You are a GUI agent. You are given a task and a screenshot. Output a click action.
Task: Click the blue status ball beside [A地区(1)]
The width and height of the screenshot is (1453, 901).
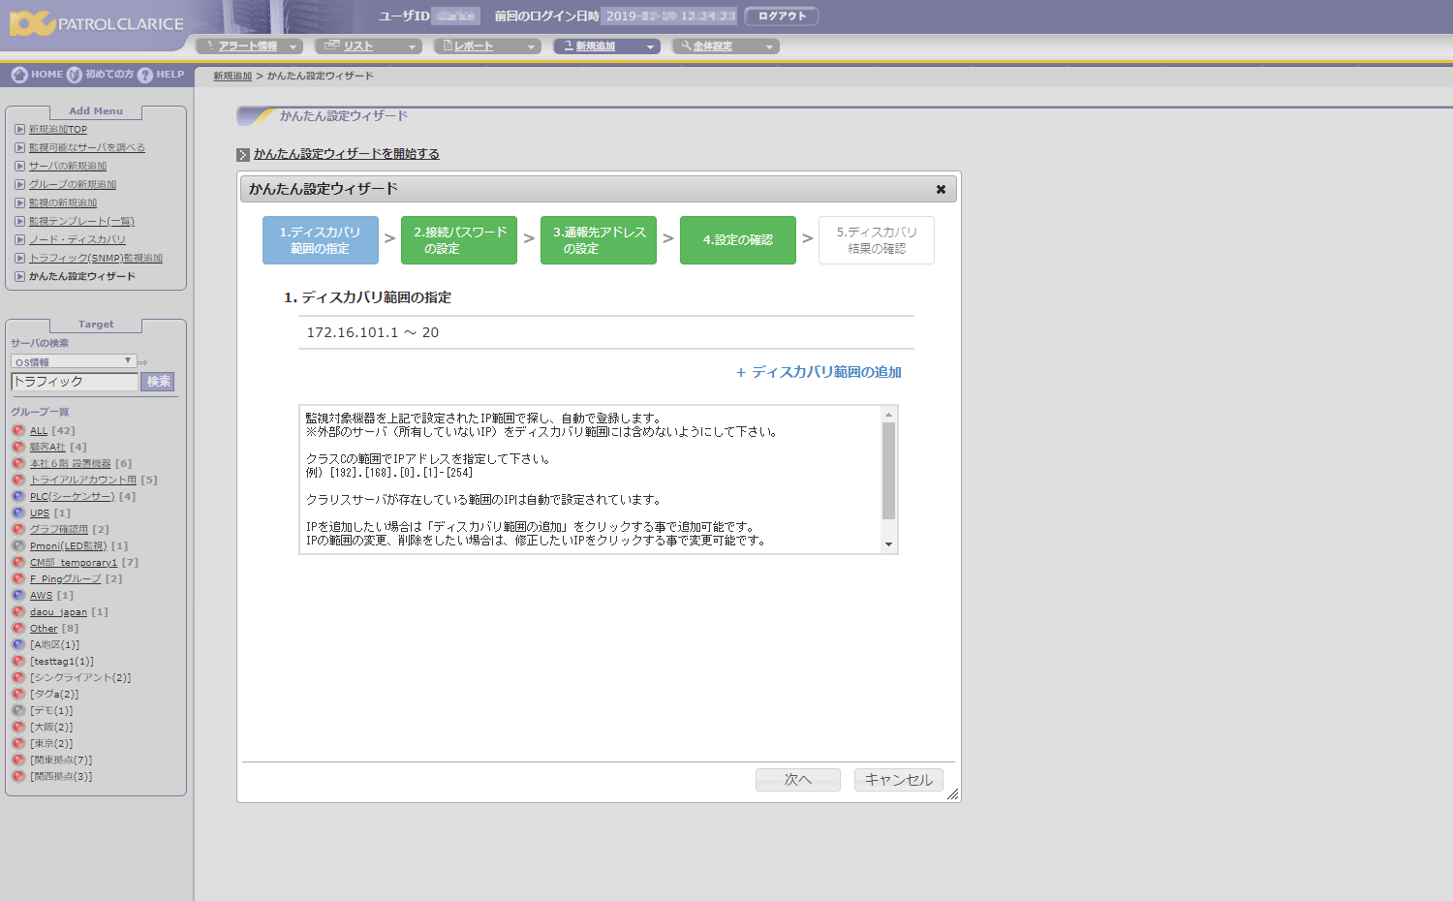(18, 644)
